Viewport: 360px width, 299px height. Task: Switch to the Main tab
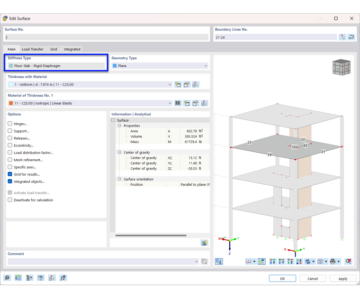[x=11, y=49]
